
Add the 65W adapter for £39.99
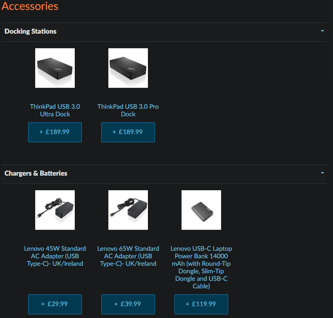[128, 304]
